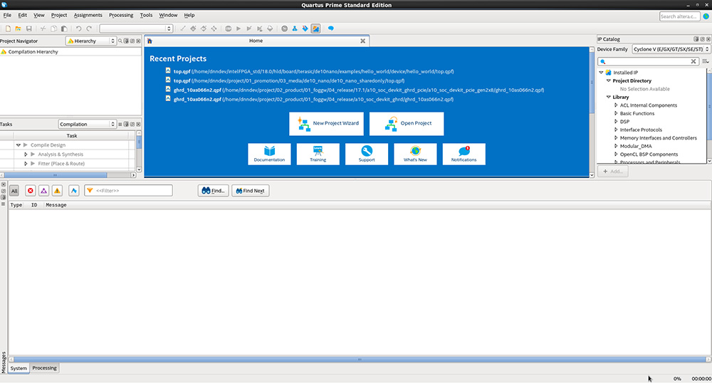
Task: Click the messages Filter input field
Action: point(128,191)
